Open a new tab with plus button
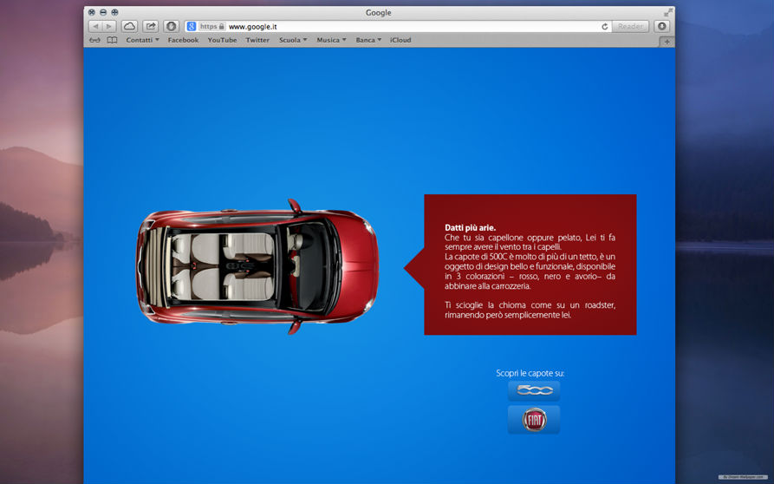 tap(667, 41)
